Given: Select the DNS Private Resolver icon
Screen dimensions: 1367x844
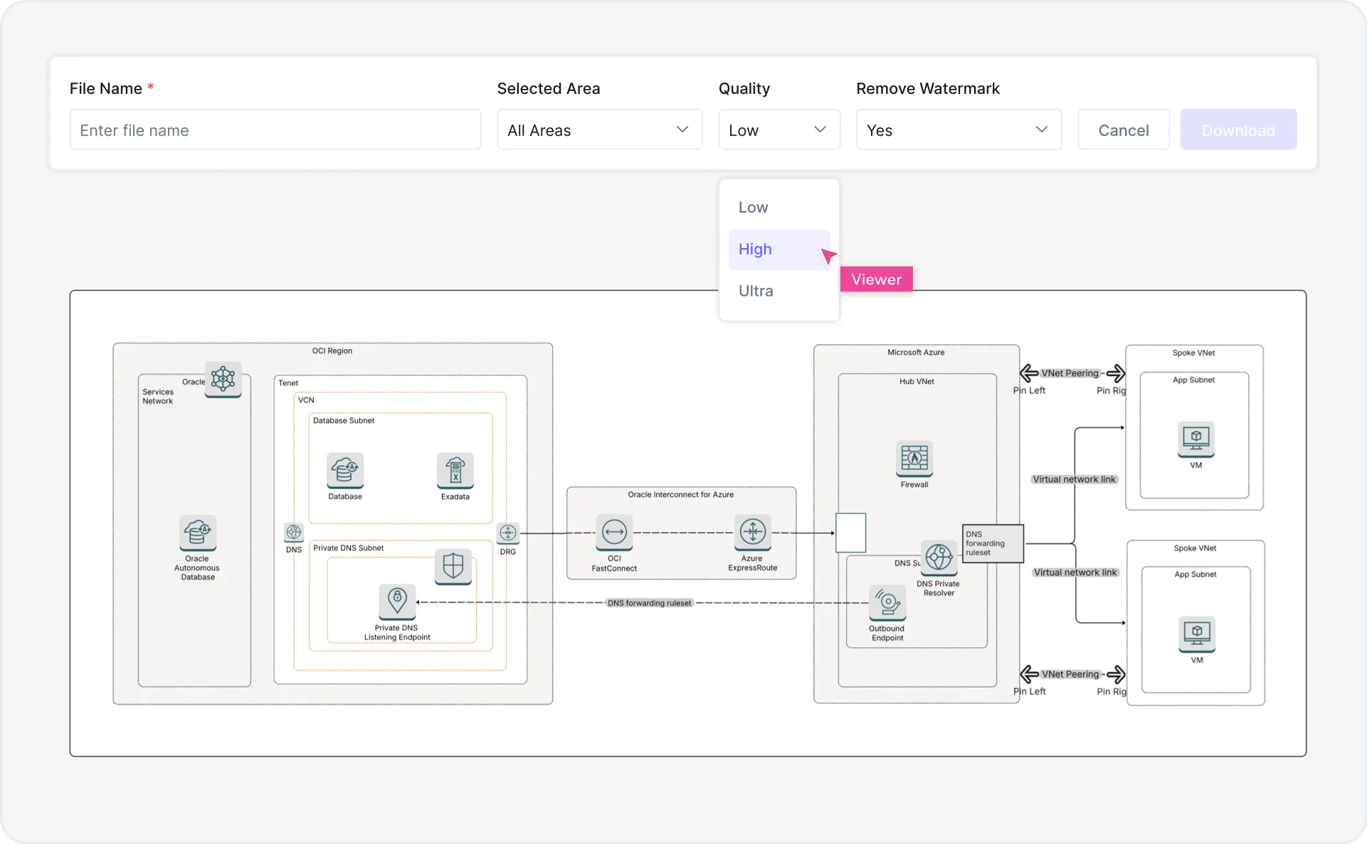Looking at the screenshot, I should [939, 557].
